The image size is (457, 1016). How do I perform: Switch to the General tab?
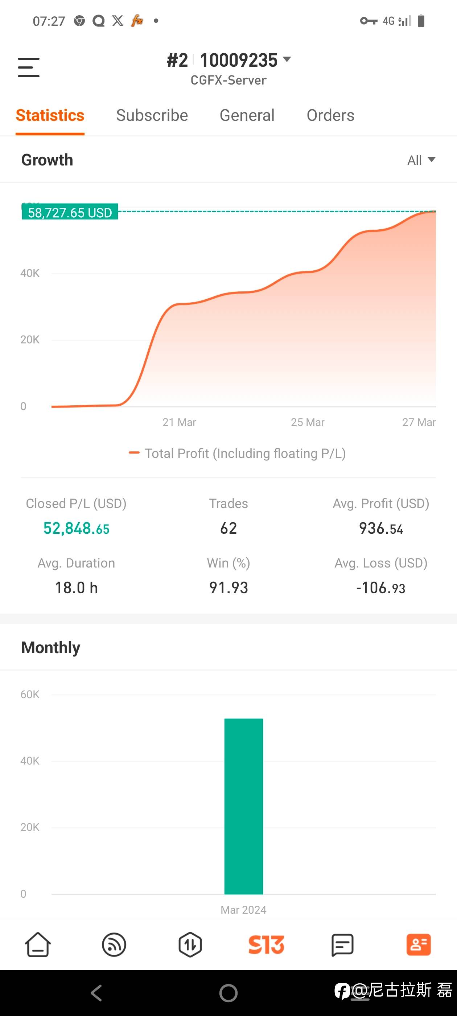pyautogui.click(x=247, y=115)
